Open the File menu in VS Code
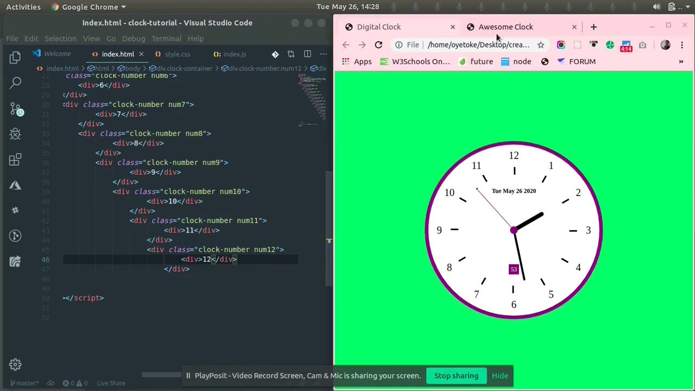 point(12,39)
